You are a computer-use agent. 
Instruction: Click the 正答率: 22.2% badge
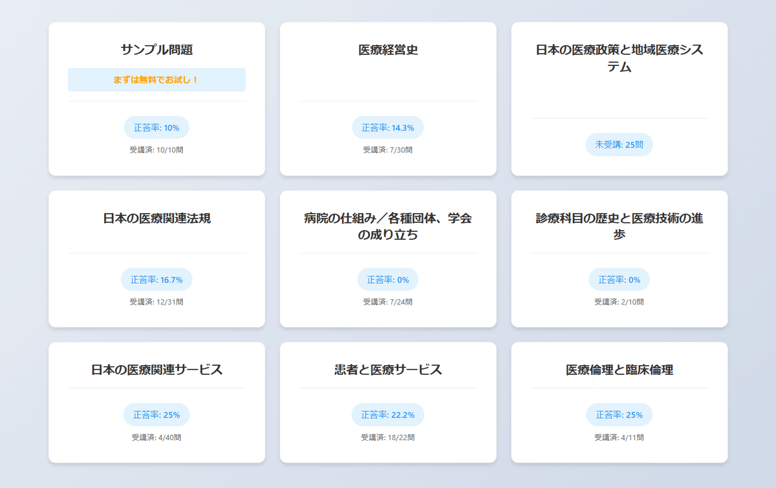[388, 415]
